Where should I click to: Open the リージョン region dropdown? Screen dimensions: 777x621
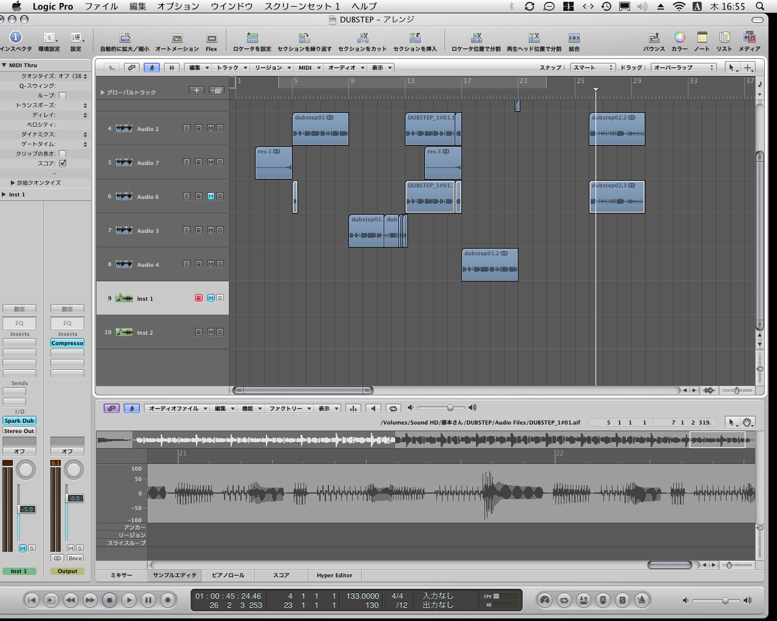(x=272, y=67)
